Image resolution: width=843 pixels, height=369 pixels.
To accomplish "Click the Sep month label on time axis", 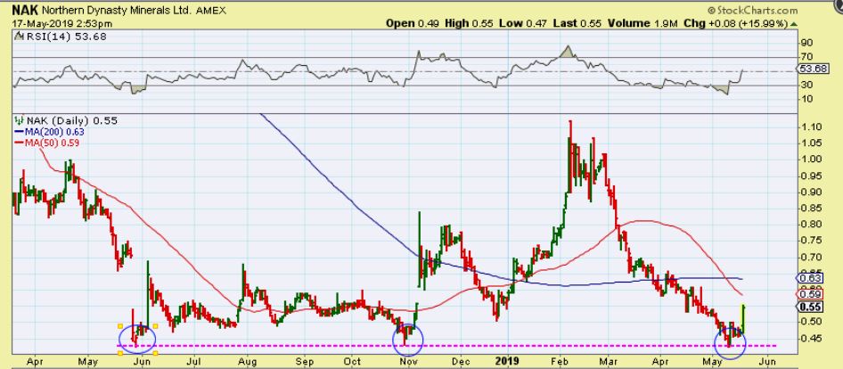I will coord(304,362).
